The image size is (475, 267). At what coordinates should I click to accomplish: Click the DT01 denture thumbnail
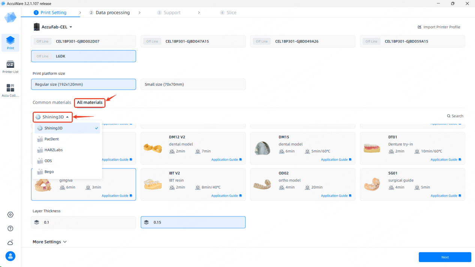coord(372,148)
